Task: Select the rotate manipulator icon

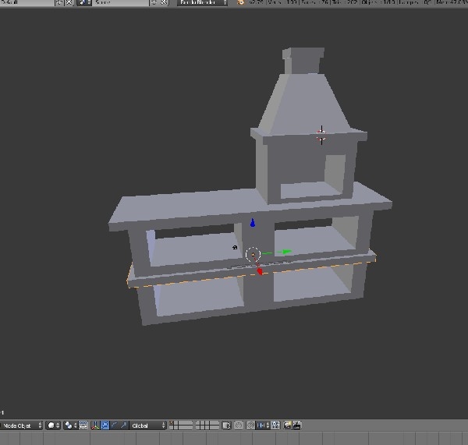Action: [x=114, y=426]
